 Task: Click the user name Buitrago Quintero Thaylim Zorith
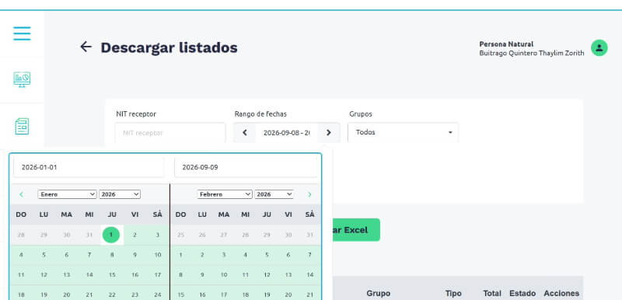point(532,53)
